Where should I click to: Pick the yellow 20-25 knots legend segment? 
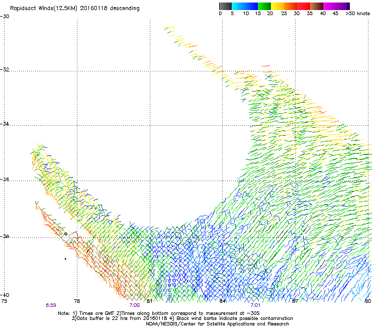[x=277, y=6]
